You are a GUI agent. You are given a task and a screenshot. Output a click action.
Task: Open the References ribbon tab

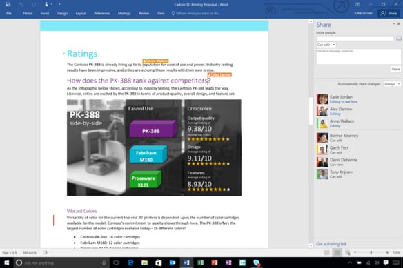pyautogui.click(x=101, y=13)
